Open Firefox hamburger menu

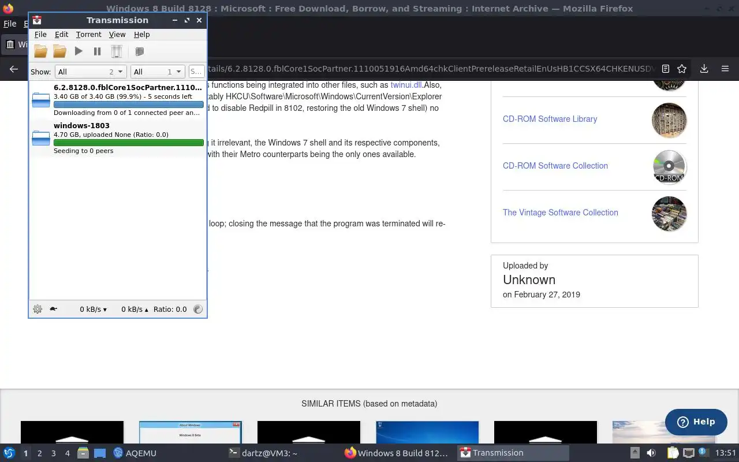[725, 69]
